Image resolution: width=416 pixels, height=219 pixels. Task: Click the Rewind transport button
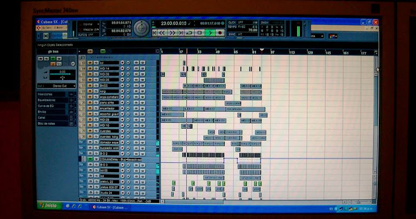coord(162,33)
